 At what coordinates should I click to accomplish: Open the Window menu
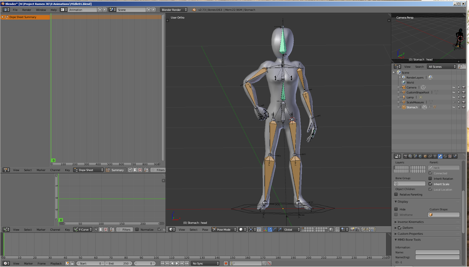[41, 10]
